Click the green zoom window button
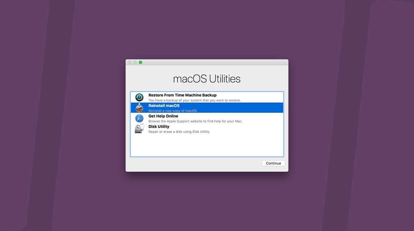414x231 pixels. point(140,62)
